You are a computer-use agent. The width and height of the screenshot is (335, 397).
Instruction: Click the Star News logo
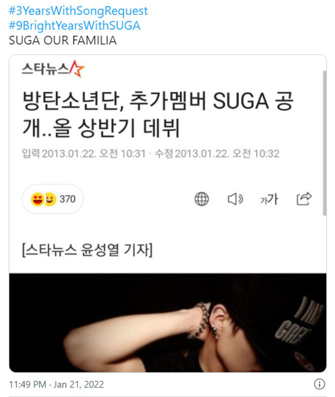click(x=53, y=69)
